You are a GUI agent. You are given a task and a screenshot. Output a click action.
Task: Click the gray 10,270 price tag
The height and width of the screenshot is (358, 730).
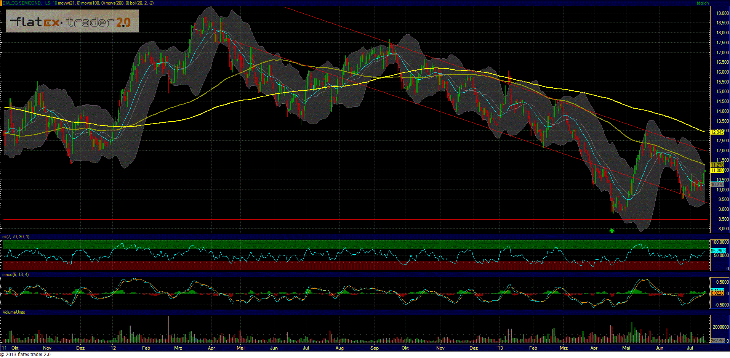(x=717, y=185)
